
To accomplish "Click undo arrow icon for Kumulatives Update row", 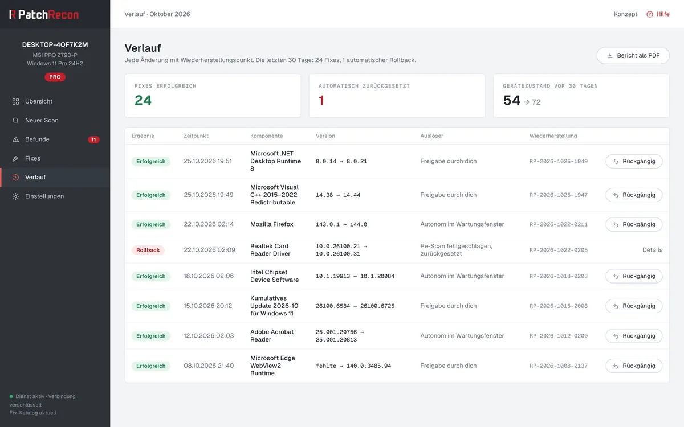I will pos(616,306).
